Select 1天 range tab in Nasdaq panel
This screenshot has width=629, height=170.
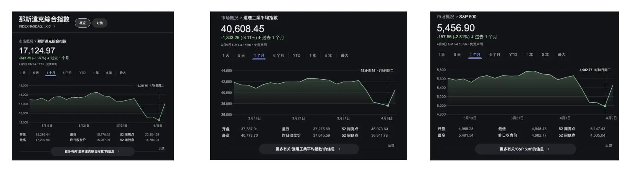[23, 73]
